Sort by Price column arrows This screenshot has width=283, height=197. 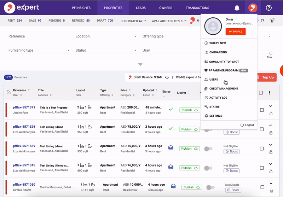coord(130,90)
